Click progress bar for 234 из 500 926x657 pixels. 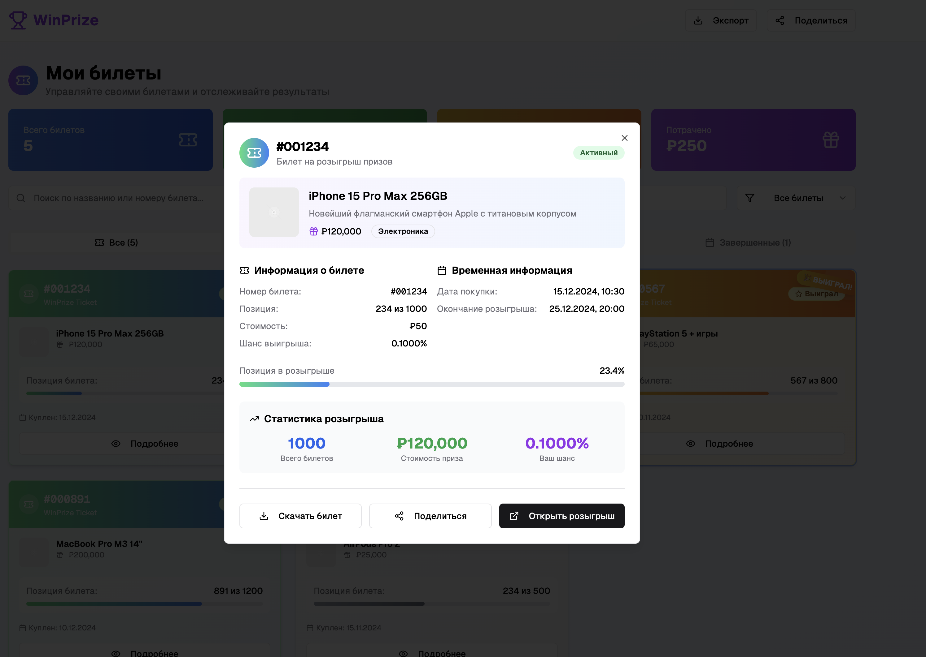[x=432, y=603]
